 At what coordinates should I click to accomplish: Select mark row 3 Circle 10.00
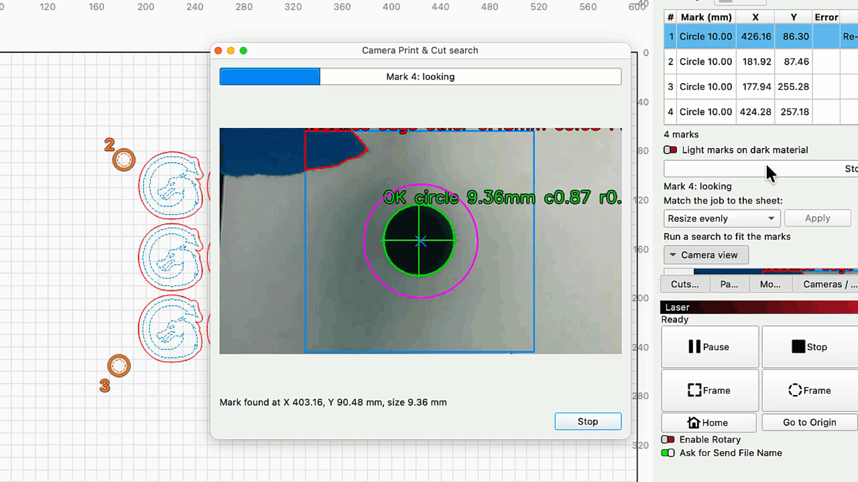pos(706,87)
